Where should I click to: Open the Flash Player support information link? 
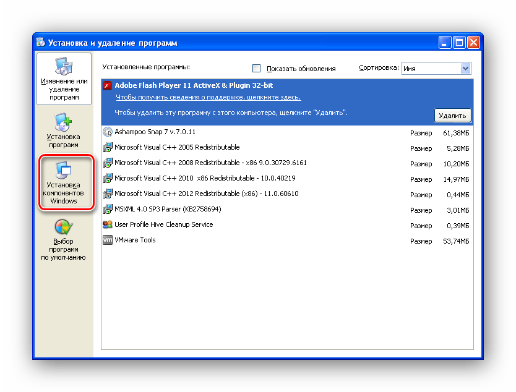click(208, 98)
